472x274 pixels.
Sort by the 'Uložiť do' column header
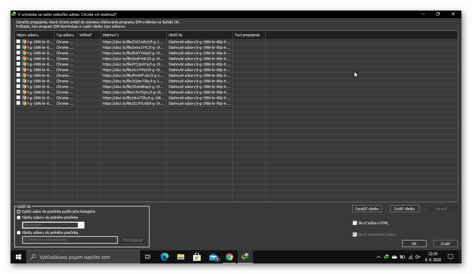tap(200, 35)
